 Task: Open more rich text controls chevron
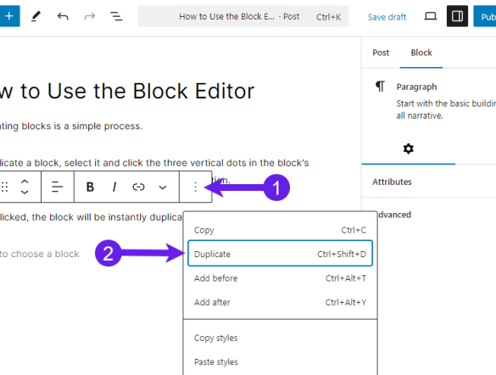(163, 187)
